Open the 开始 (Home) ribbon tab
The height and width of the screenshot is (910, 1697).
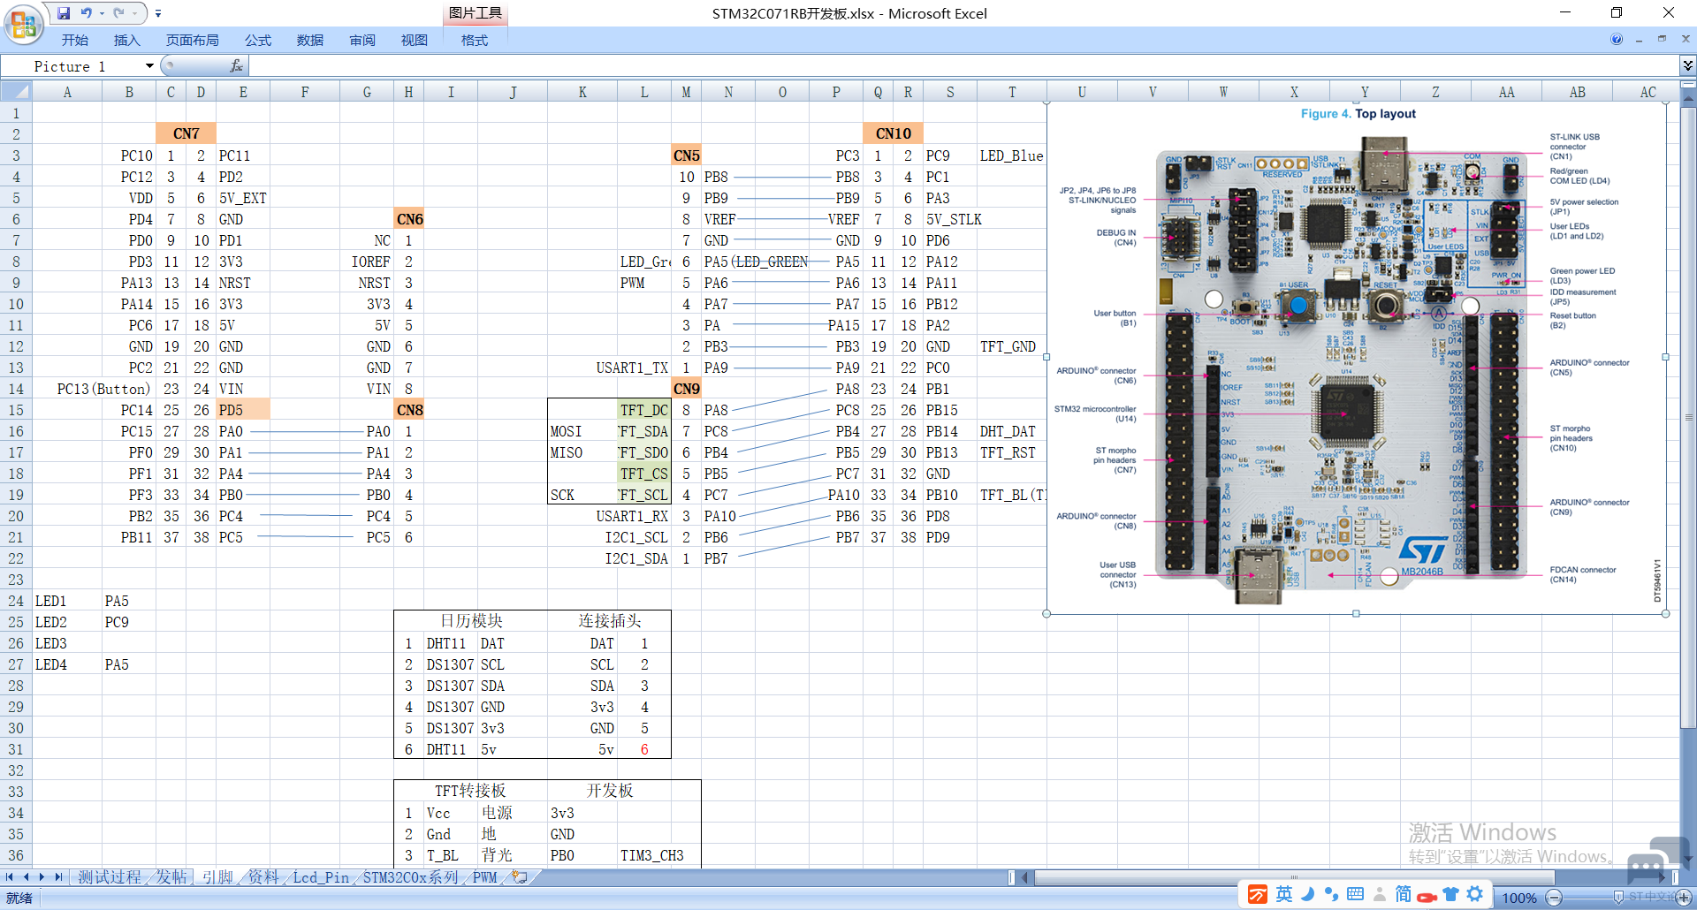[x=75, y=41]
